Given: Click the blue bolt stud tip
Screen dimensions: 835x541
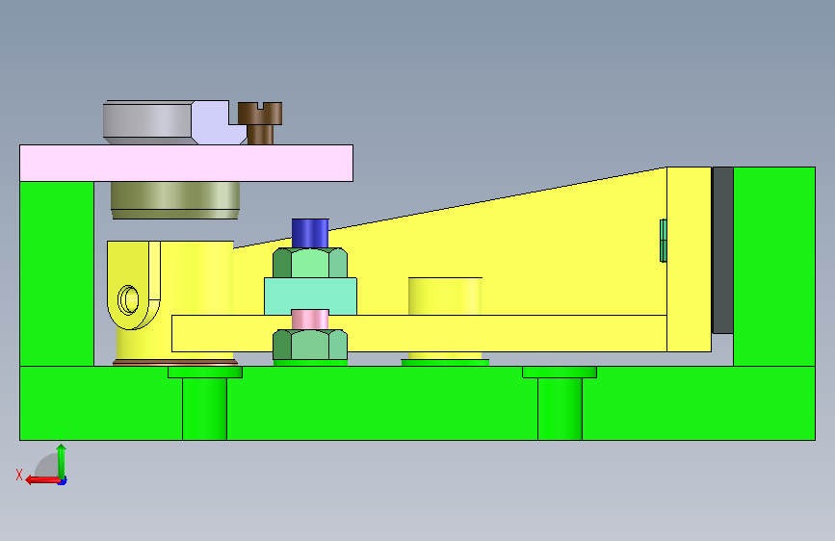Looking at the screenshot, I should [x=310, y=233].
